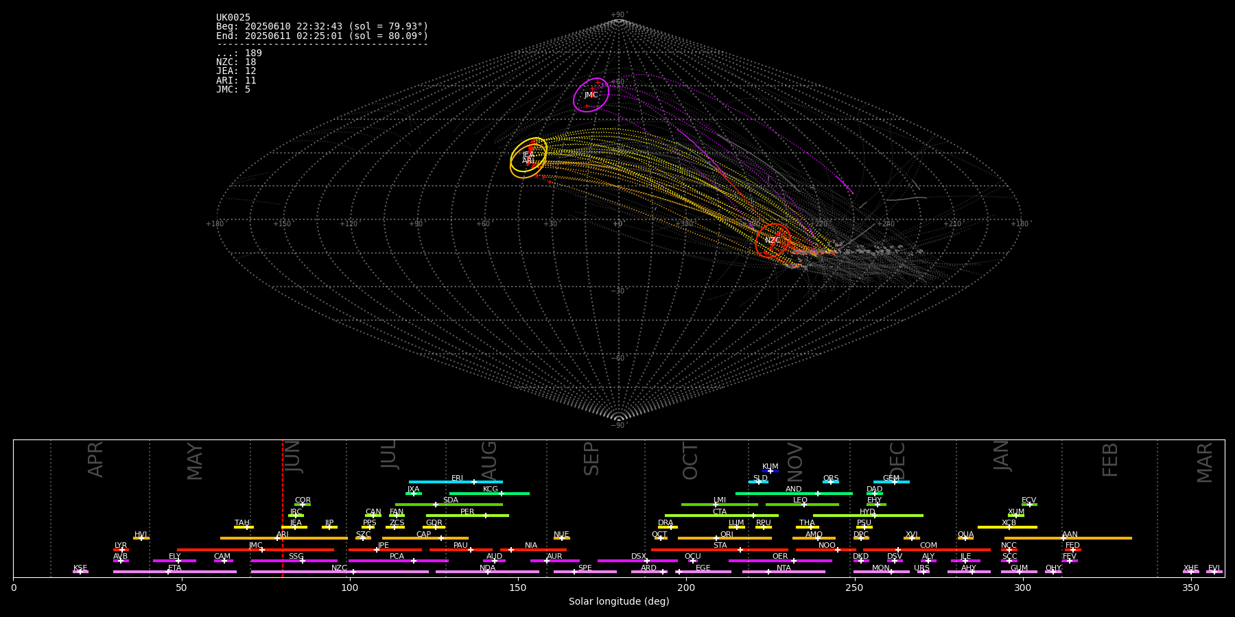Screen dimensions: 1235x617
Task: Click the NTA shower label in timeline
Action: [x=784, y=568]
